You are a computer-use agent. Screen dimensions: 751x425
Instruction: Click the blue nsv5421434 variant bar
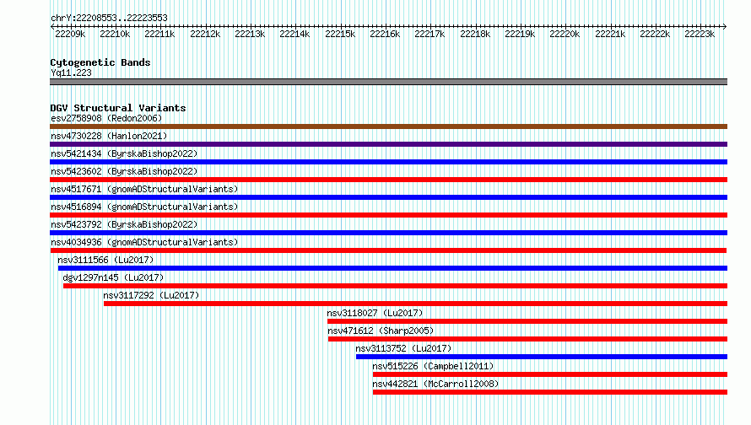(388, 162)
